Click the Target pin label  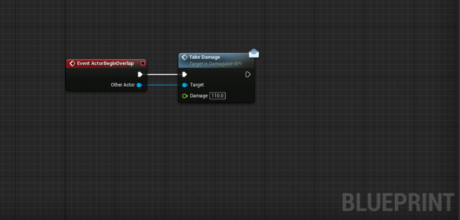(197, 85)
